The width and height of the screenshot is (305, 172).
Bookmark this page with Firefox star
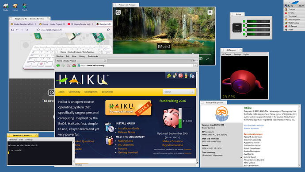point(108,30)
